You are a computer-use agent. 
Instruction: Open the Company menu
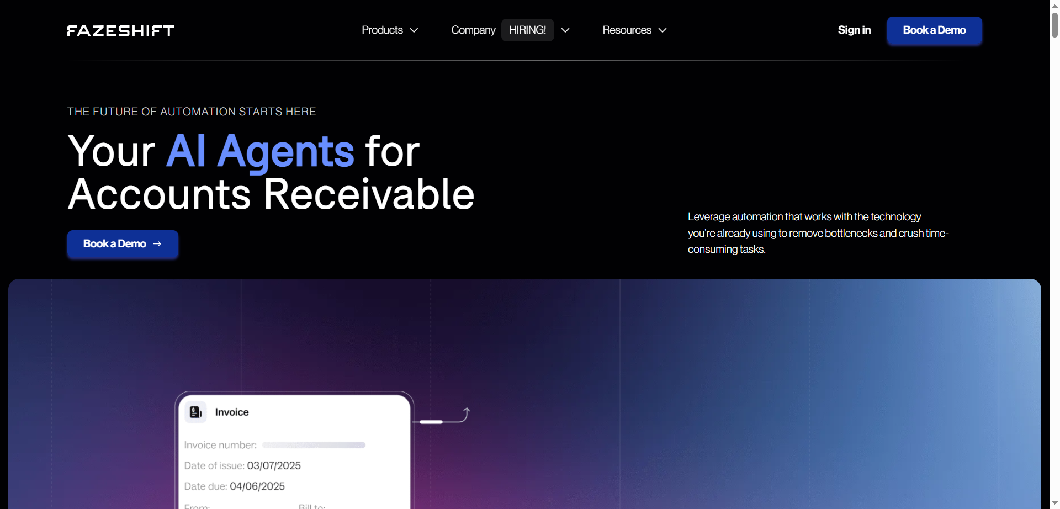coord(473,30)
